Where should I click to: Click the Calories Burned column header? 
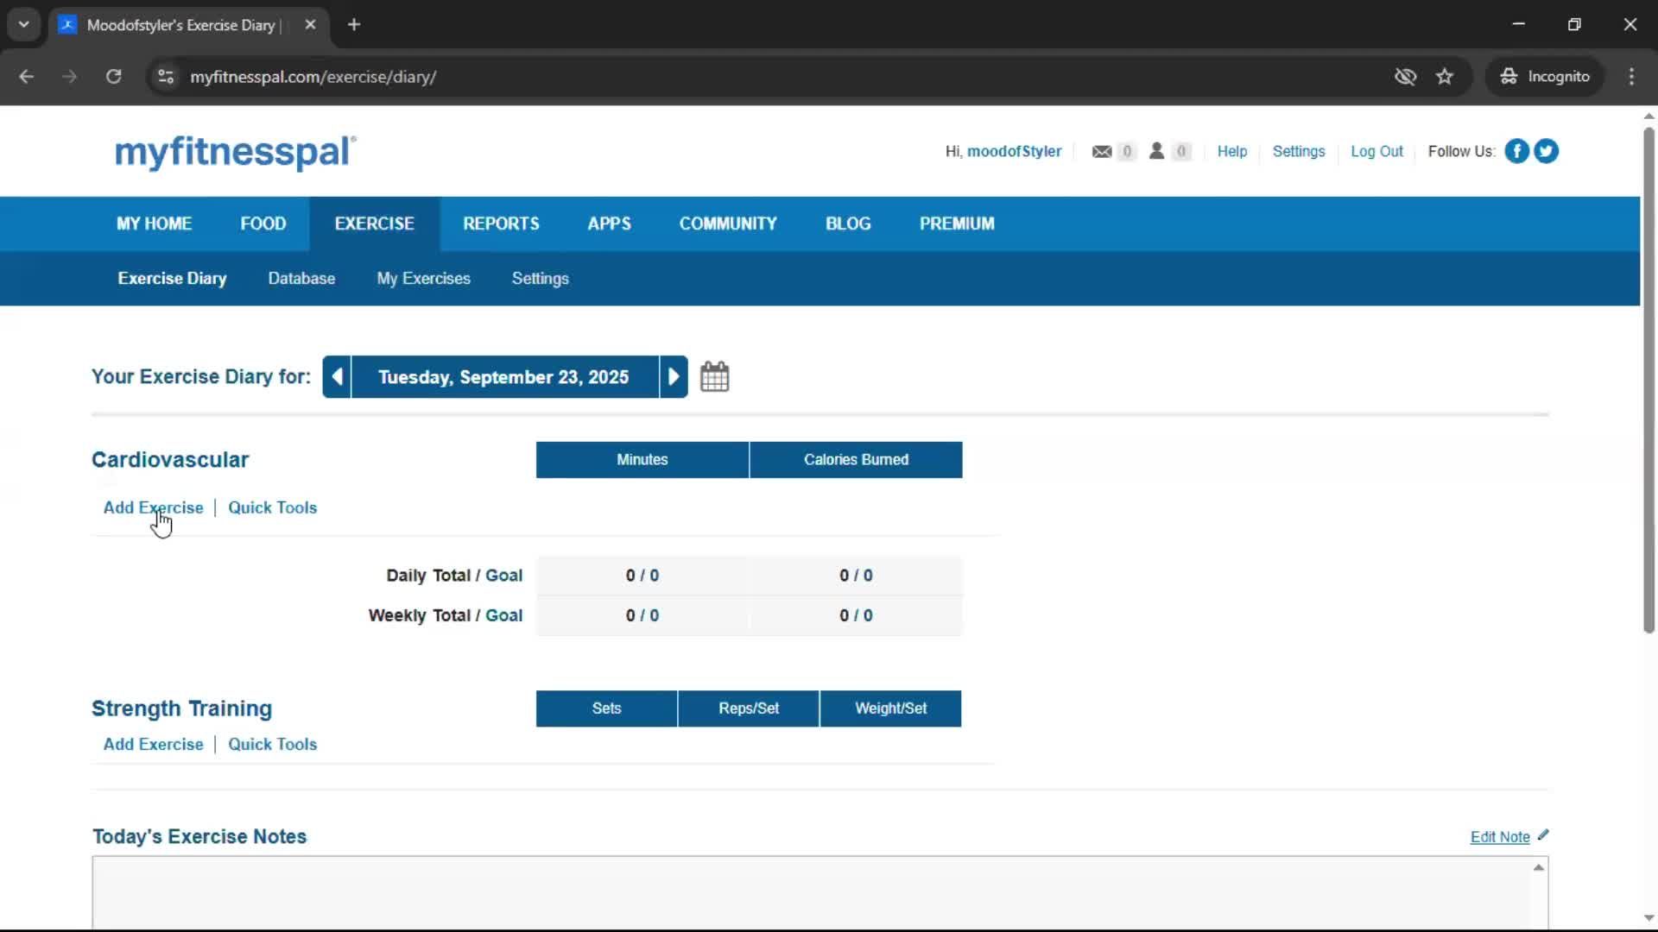tap(856, 460)
